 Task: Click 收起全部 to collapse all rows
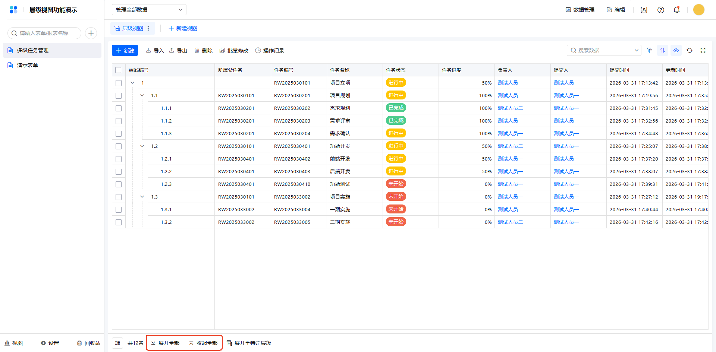pos(203,343)
